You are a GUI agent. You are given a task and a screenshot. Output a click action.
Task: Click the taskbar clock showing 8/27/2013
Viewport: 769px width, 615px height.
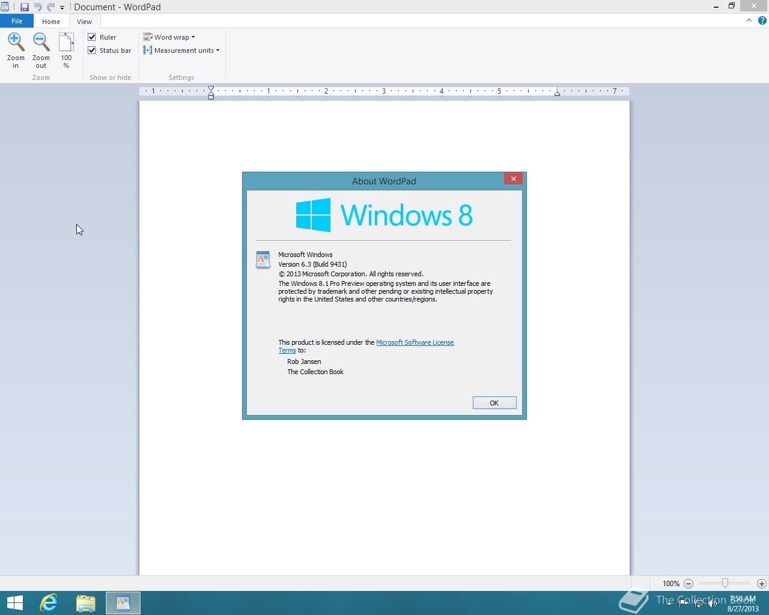(x=743, y=604)
